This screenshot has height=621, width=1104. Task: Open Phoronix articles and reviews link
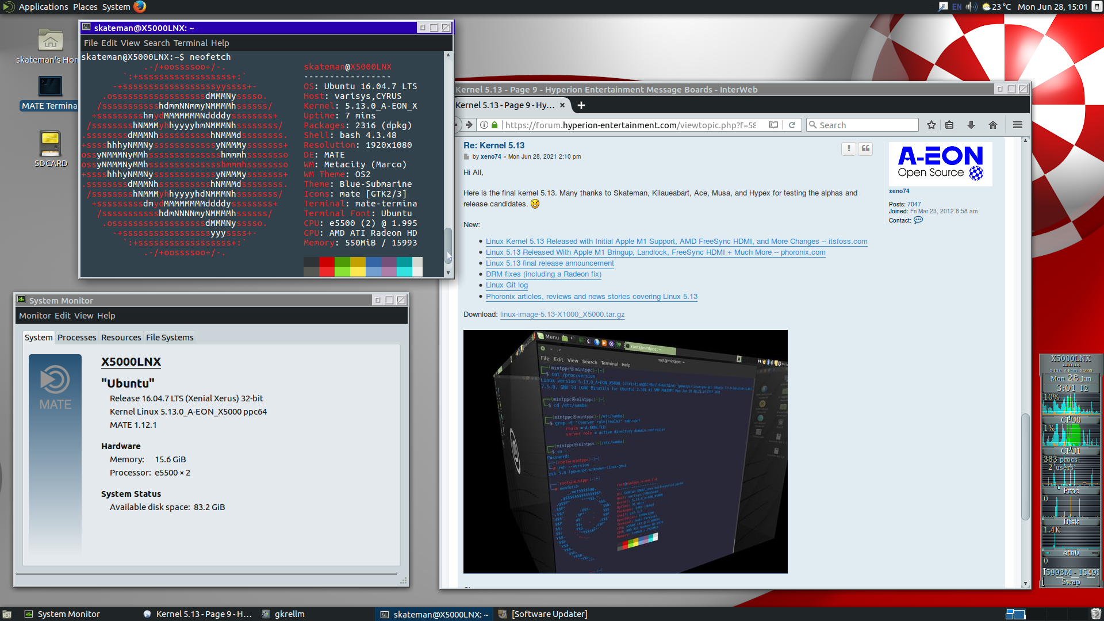click(x=592, y=297)
